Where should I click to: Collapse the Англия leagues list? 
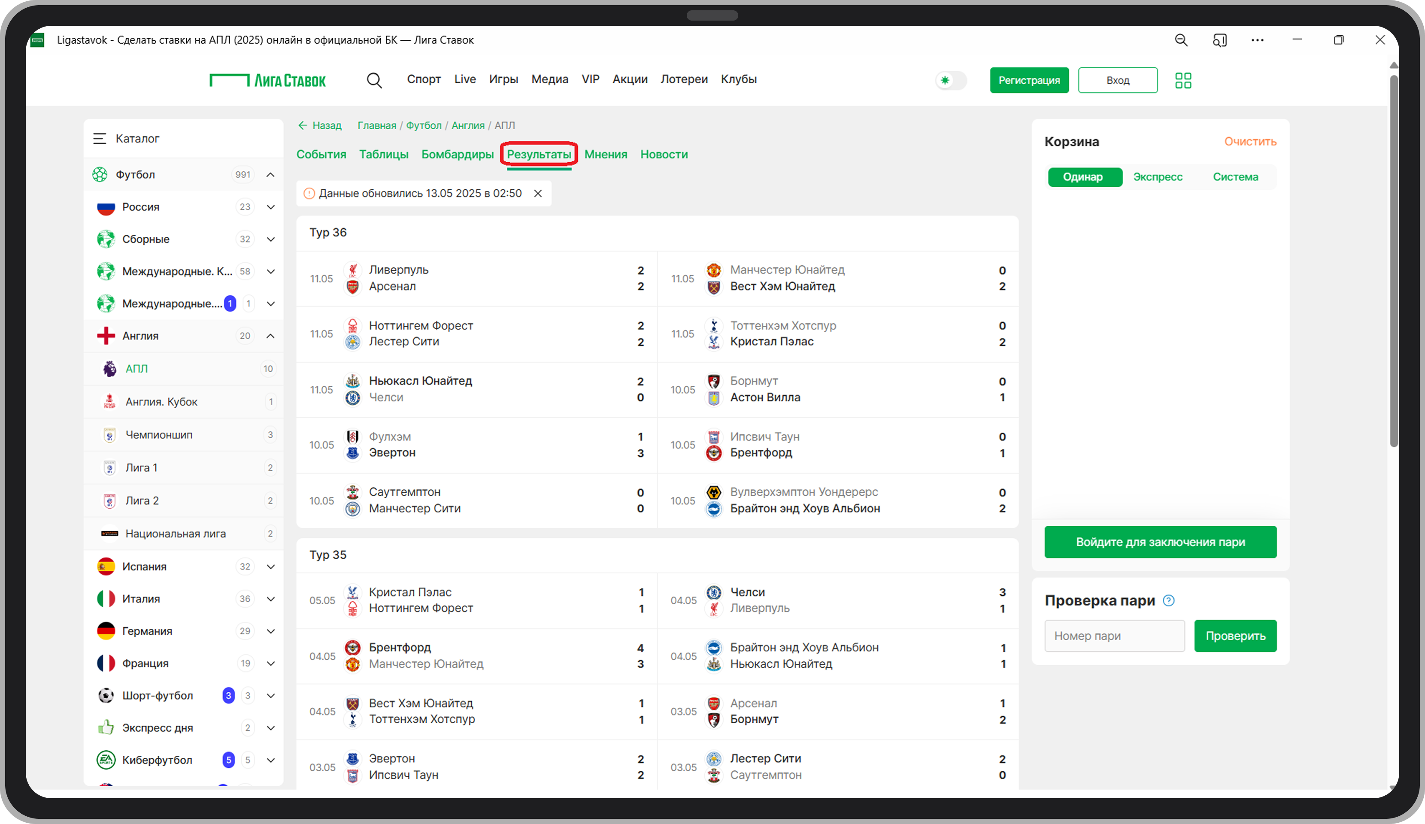[271, 336]
